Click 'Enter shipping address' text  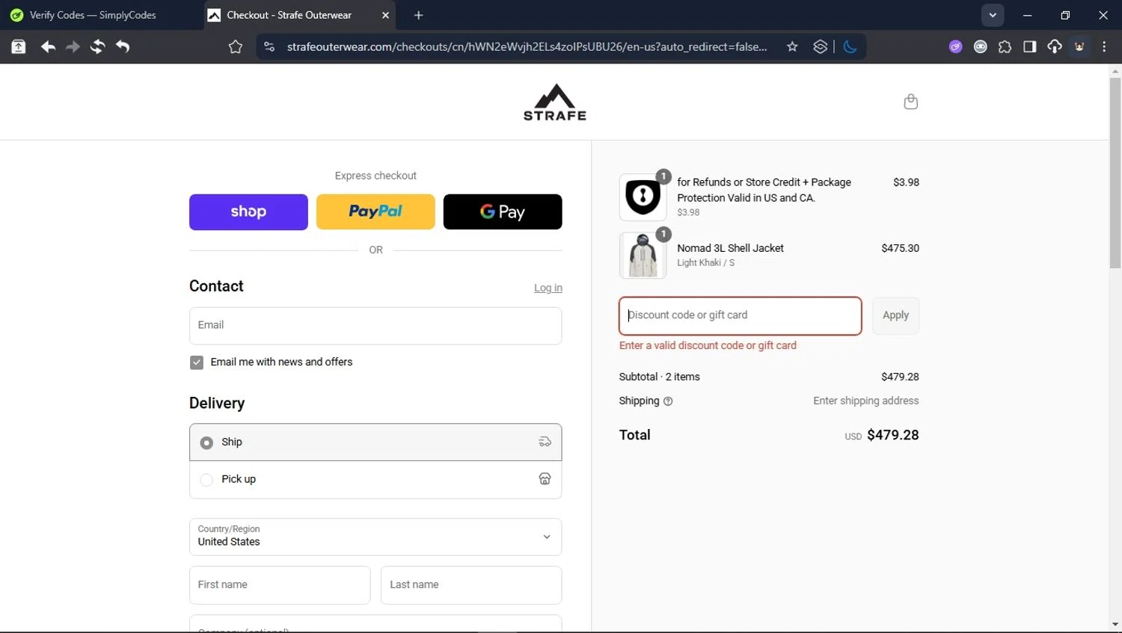pyautogui.click(x=866, y=401)
